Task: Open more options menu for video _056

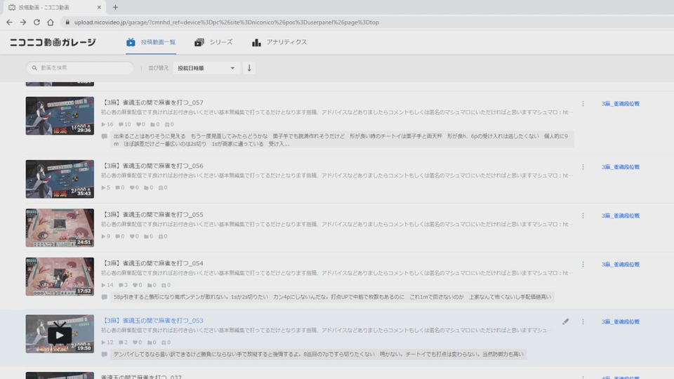Action: [x=583, y=167]
